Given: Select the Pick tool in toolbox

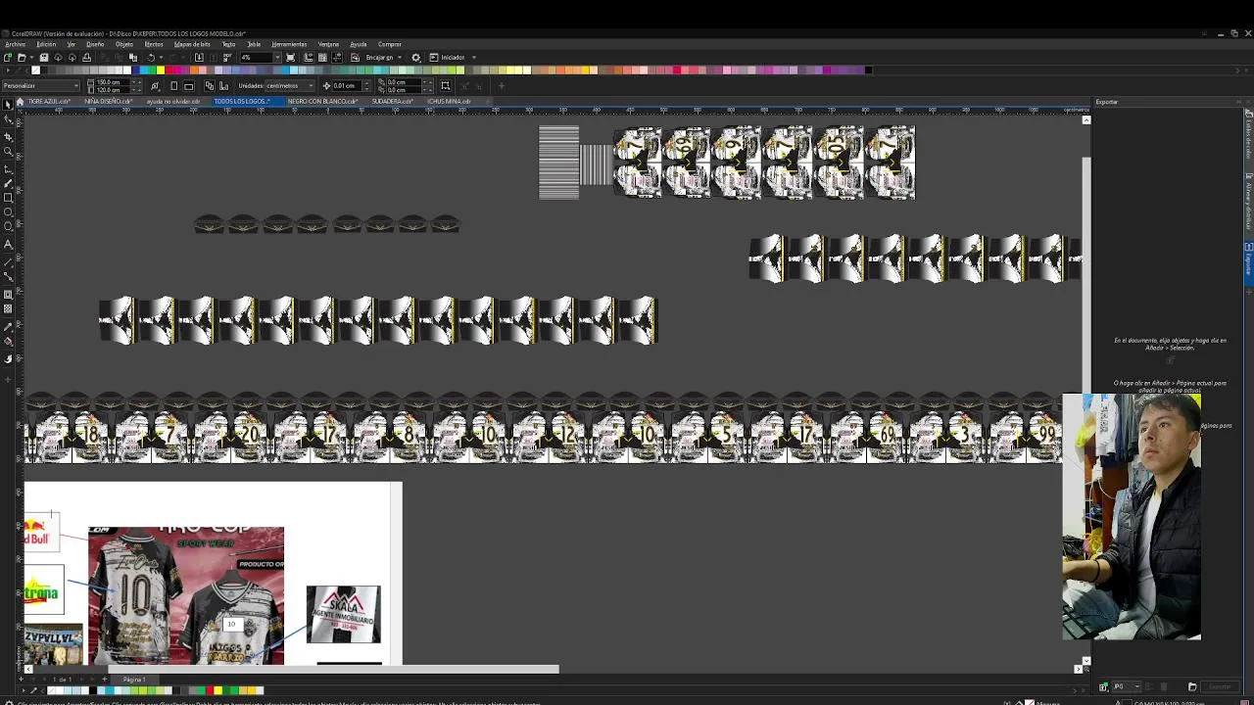Looking at the screenshot, I should [x=8, y=104].
